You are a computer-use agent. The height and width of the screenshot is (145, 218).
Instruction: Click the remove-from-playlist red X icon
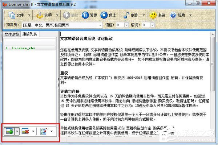25,131
